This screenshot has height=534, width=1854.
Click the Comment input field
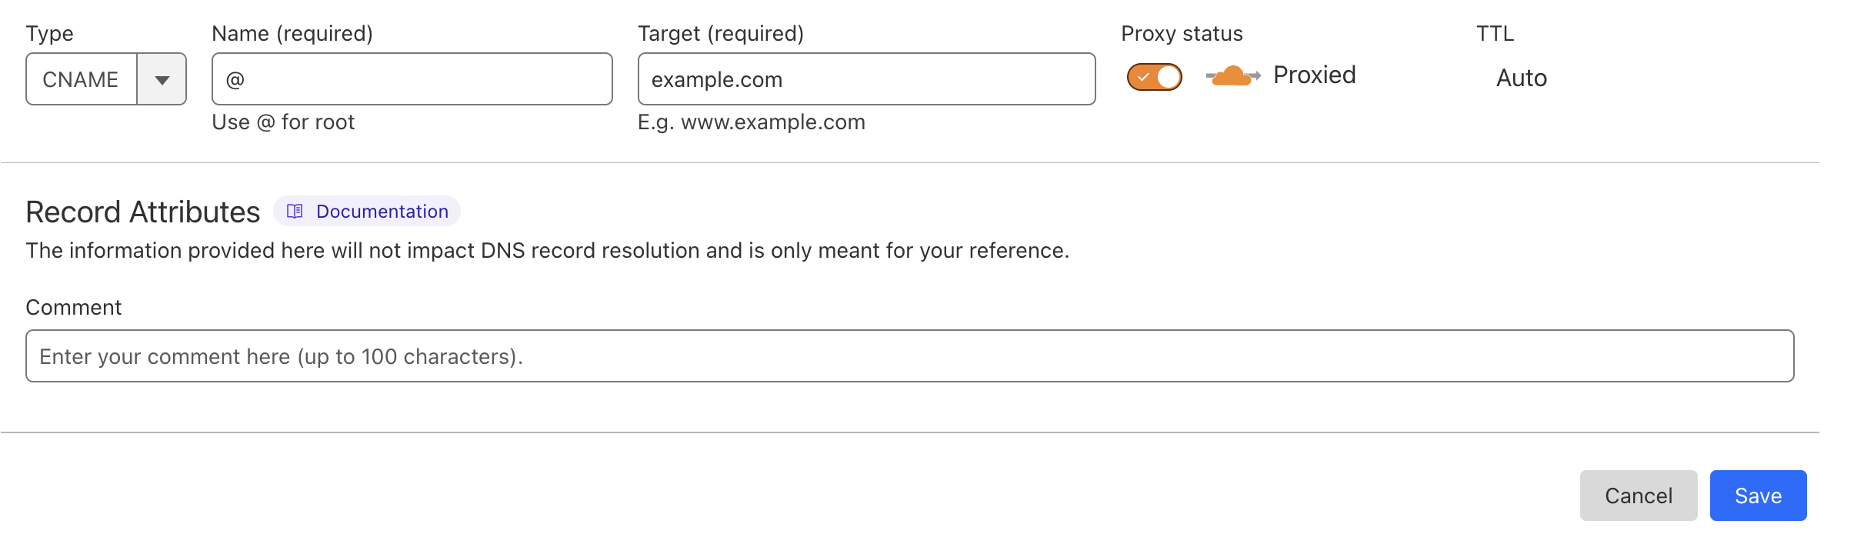[x=909, y=355]
